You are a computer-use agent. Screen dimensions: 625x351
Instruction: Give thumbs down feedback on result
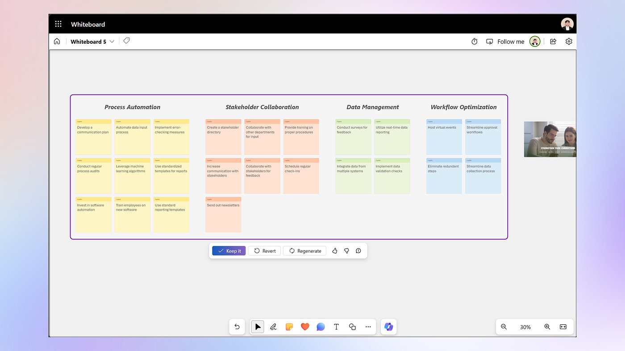346,251
